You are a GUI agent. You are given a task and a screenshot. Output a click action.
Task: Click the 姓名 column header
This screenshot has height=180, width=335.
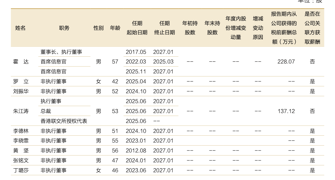pos(20,28)
